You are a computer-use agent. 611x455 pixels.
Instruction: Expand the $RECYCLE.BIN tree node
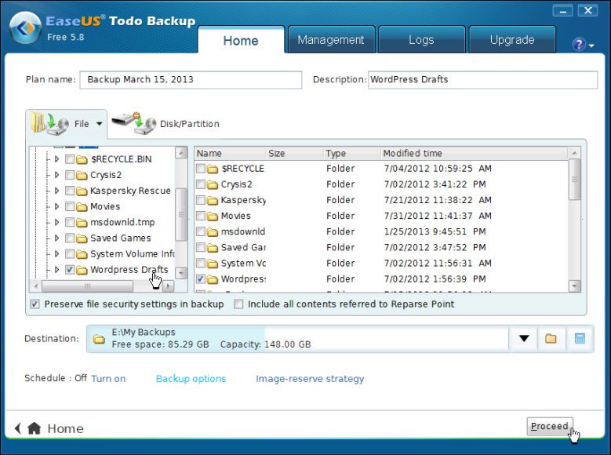pos(57,159)
